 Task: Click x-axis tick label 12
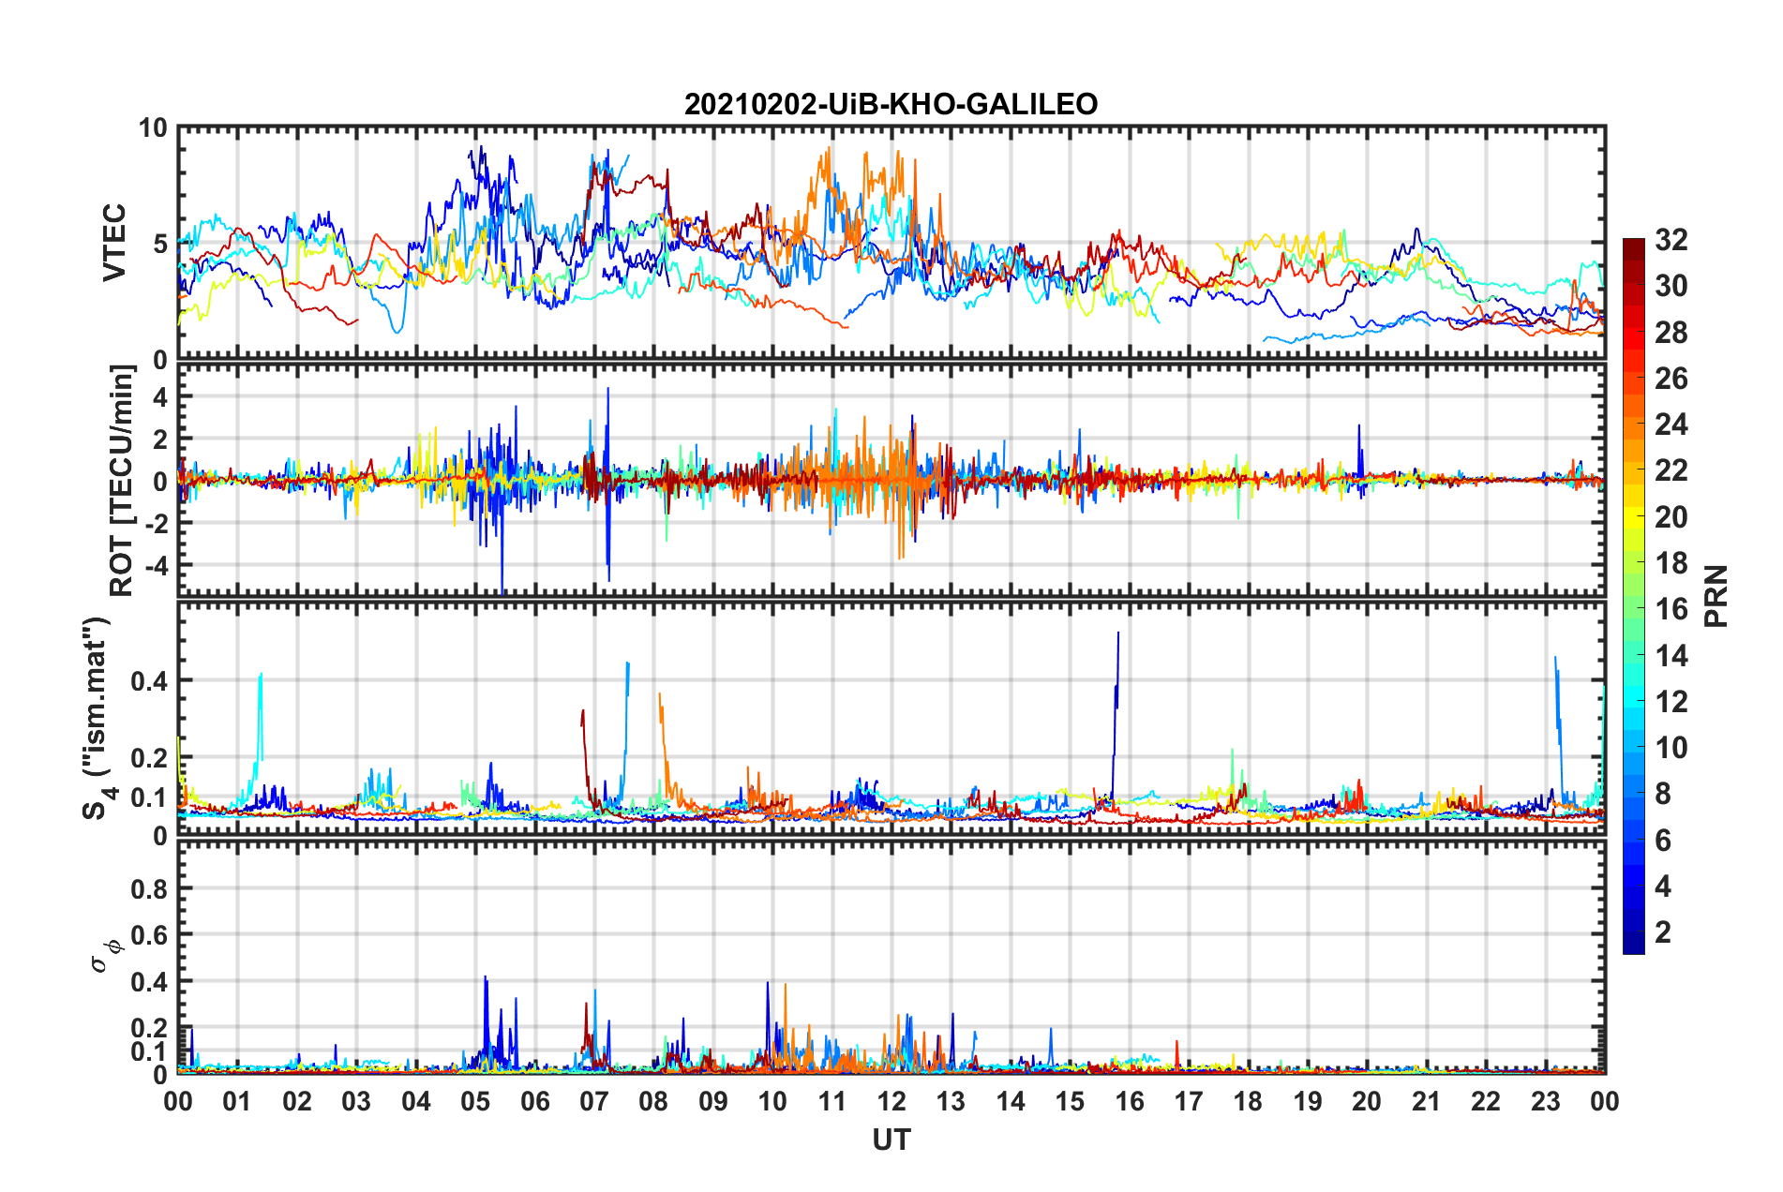click(x=891, y=1101)
